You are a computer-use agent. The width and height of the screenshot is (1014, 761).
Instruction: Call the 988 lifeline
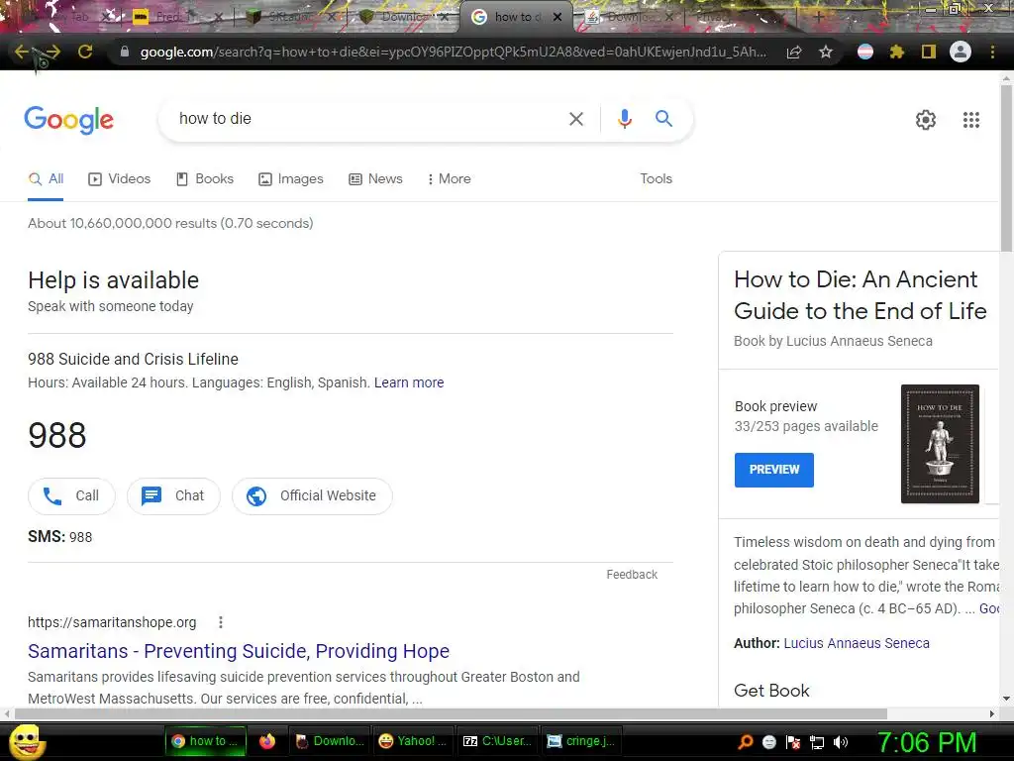pos(71,496)
